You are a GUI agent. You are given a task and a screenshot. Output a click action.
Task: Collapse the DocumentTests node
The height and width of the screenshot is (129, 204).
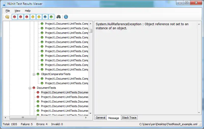pyautogui.click(x=30, y=88)
